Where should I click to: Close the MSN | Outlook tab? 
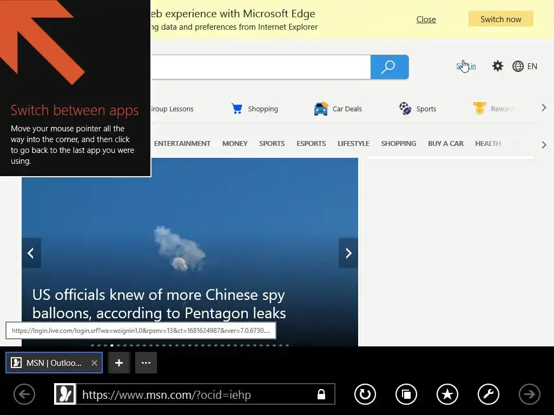94,363
